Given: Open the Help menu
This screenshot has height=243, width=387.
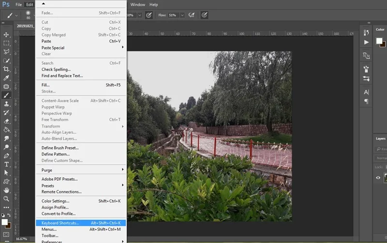Looking at the screenshot, I should pos(153,5).
